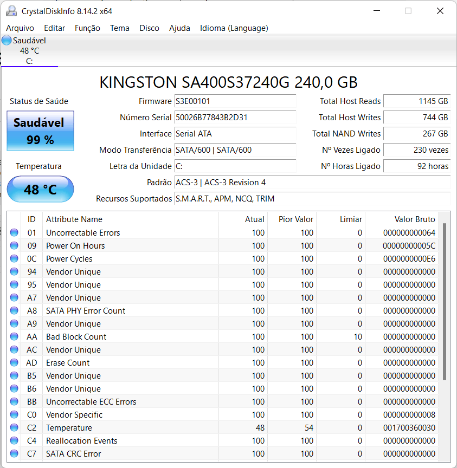Open the Editar menu
The height and width of the screenshot is (468, 457).
[x=54, y=28]
